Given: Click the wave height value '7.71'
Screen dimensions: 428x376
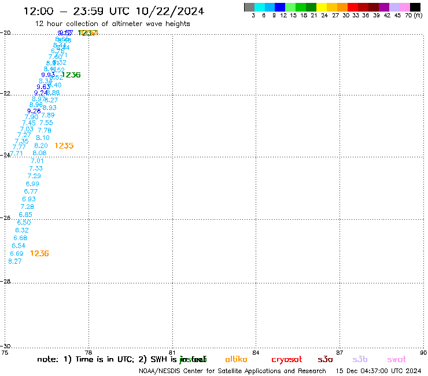Looking at the screenshot, I should click(17, 153).
